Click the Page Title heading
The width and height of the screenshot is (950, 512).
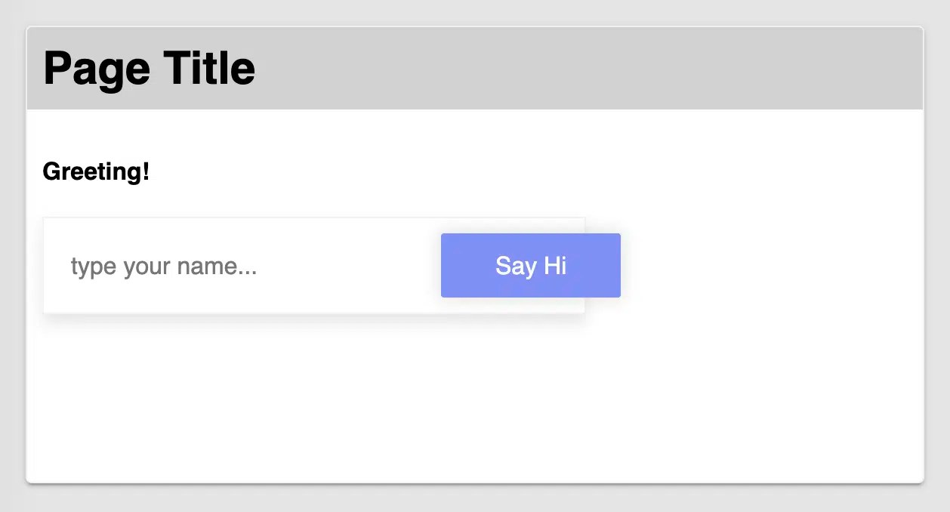pos(149,67)
